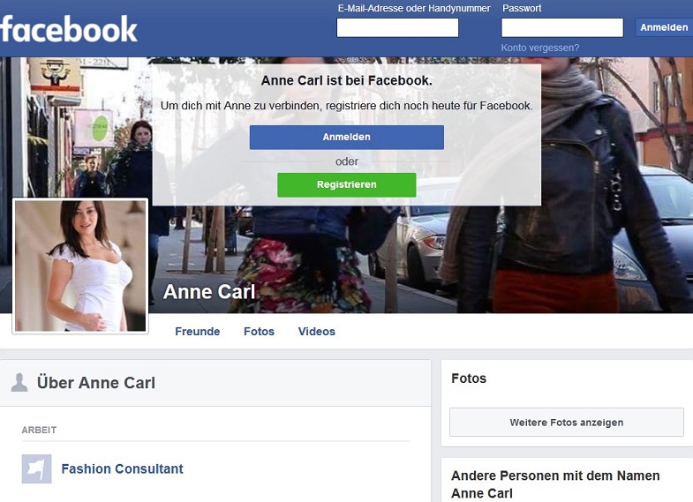Click the ARBEIT section label
The width and height of the screenshot is (693, 502).
(x=39, y=430)
